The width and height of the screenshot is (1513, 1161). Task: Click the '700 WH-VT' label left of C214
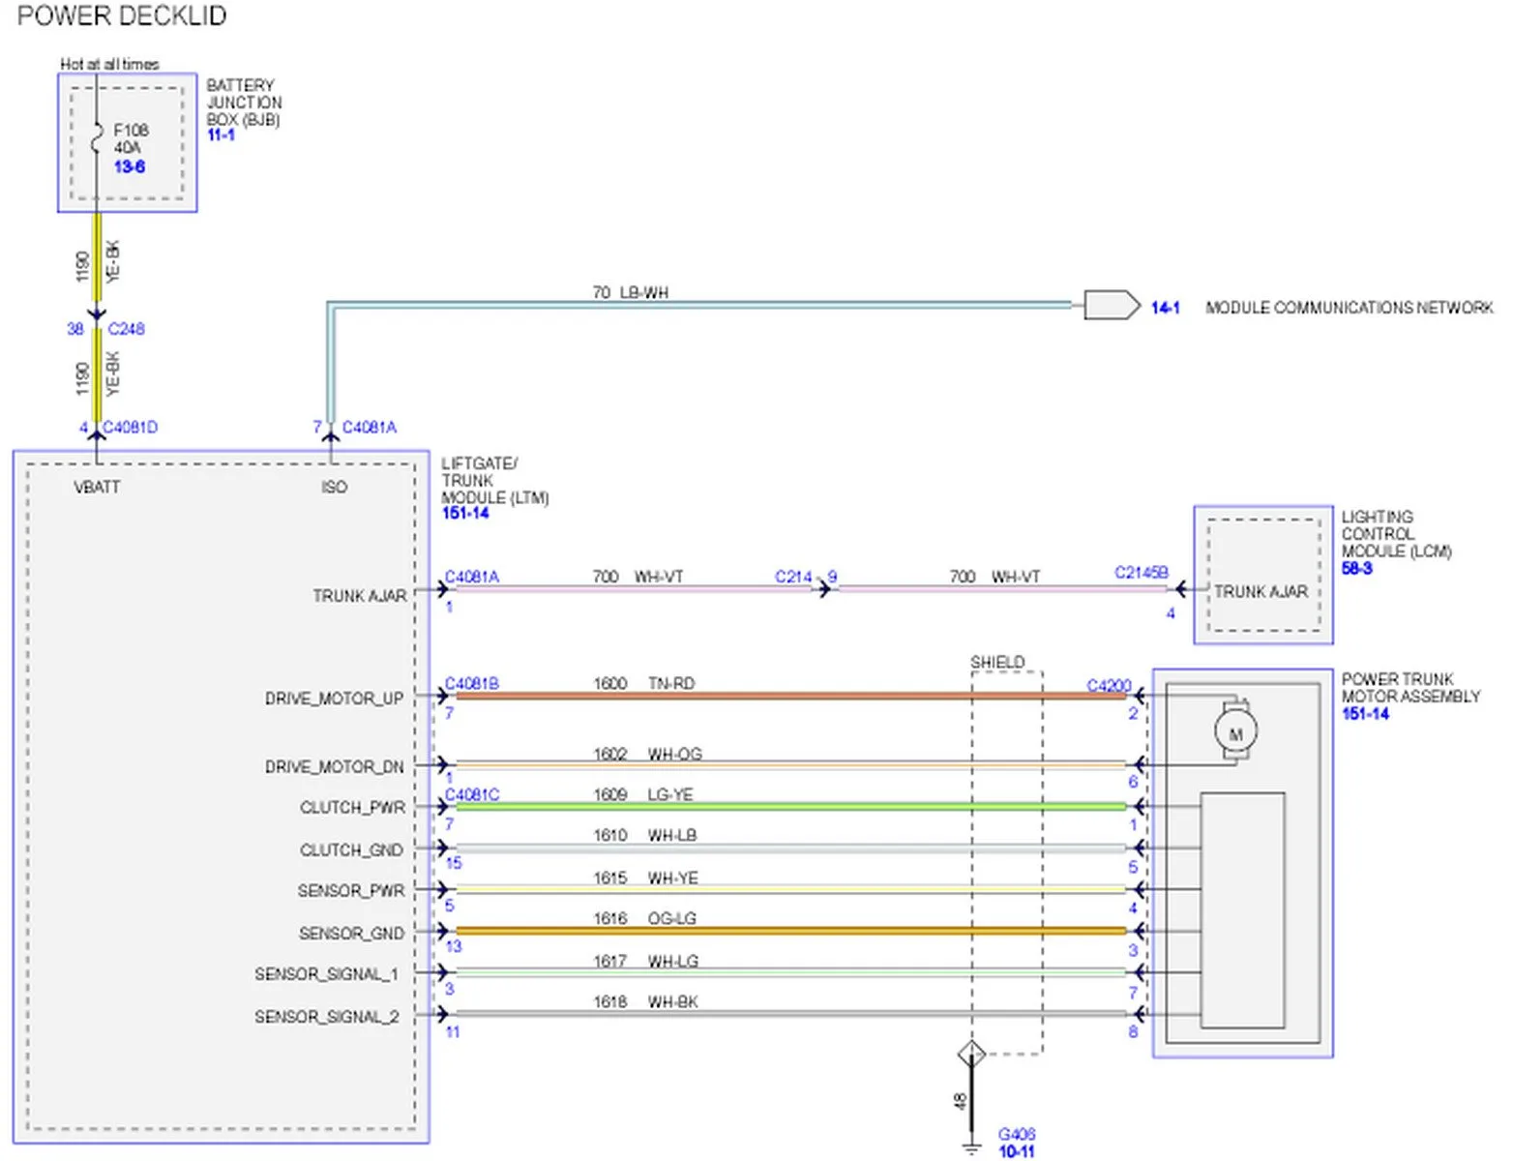pos(638,578)
